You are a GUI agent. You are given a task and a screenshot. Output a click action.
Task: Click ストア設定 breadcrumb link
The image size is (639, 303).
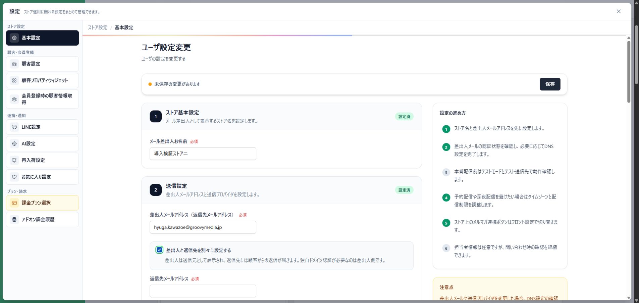point(98,27)
